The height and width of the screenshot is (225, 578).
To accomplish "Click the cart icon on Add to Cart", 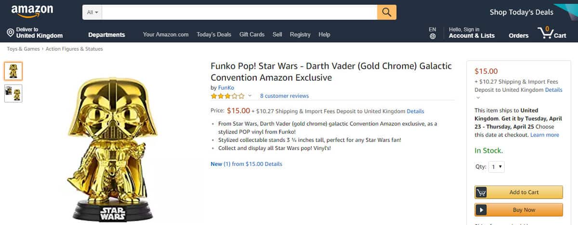I will [481, 192].
